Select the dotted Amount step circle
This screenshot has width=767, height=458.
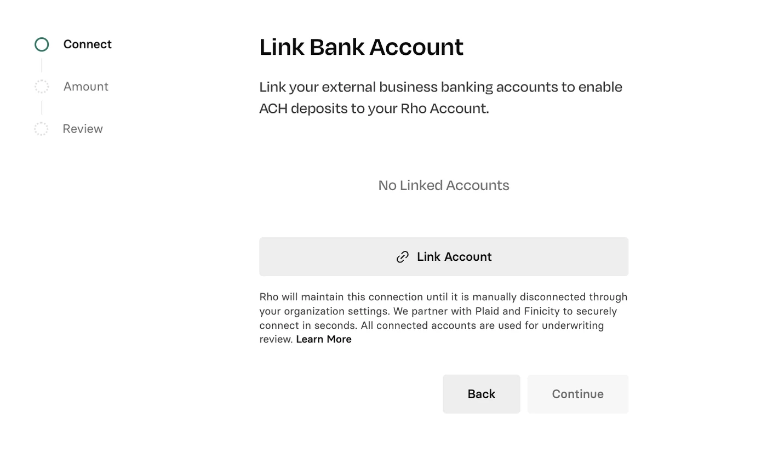pos(42,87)
